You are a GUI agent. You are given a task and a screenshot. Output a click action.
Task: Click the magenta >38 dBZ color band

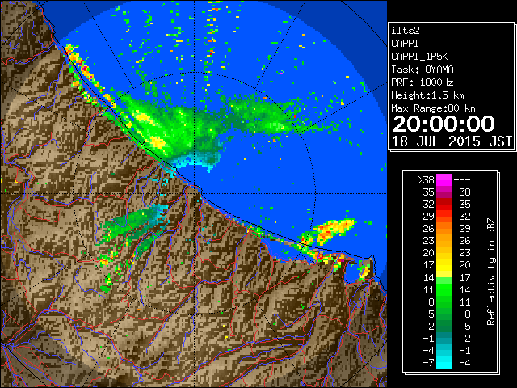tap(444, 179)
